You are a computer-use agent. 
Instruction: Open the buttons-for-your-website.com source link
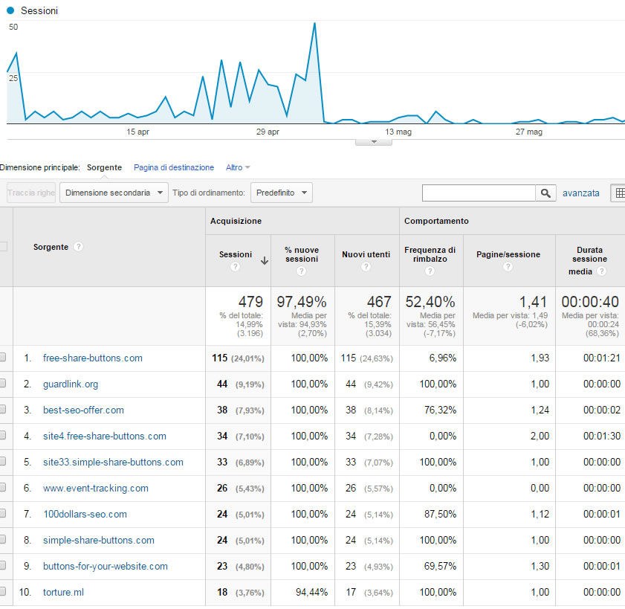pyautogui.click(x=106, y=567)
